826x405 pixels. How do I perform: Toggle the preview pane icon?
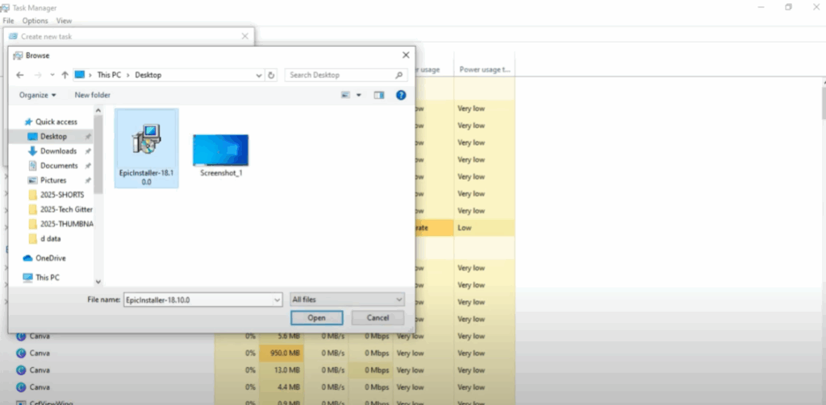379,95
